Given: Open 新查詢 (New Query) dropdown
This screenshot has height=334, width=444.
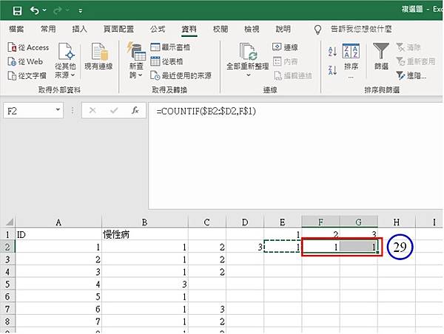Looking at the screenshot, I should (136, 61).
